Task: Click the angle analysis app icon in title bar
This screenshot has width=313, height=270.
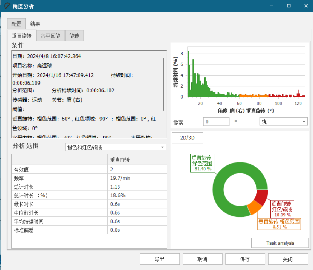Action: pyautogui.click(x=7, y=6)
